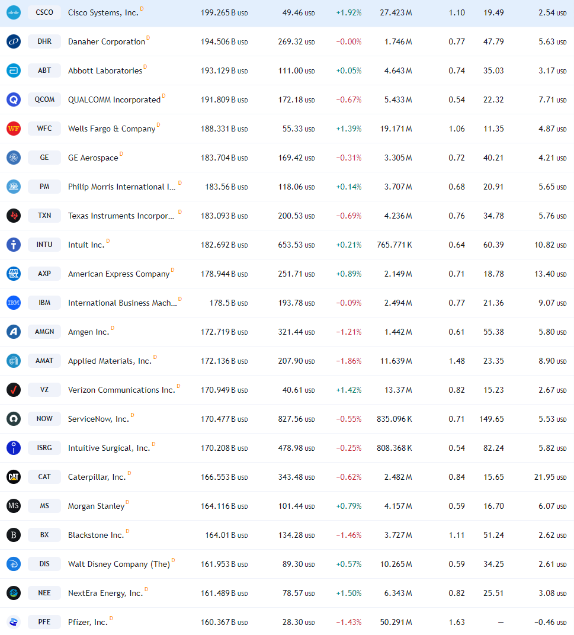Viewport: 574px width, 635px height.
Task: Click the Intuitive Surgical logo icon
Action: pos(14,448)
